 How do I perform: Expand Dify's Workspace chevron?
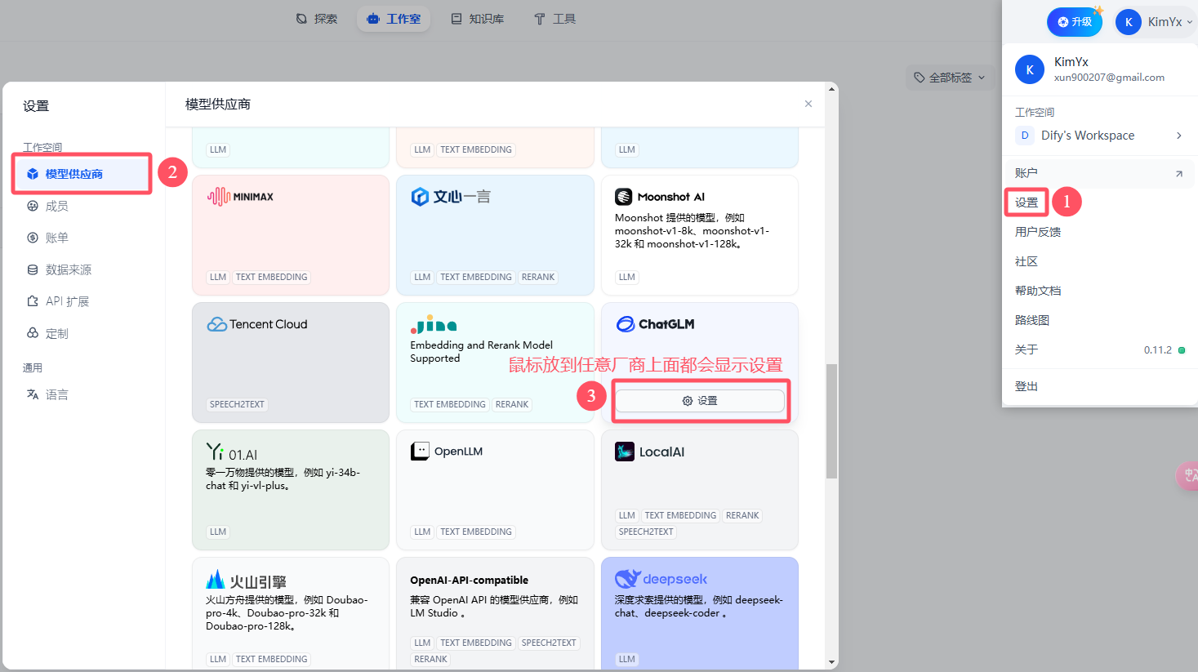[1178, 136]
